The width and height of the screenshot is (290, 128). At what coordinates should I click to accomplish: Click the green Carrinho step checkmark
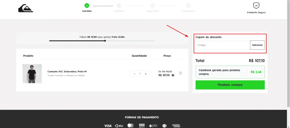click(x=87, y=6)
